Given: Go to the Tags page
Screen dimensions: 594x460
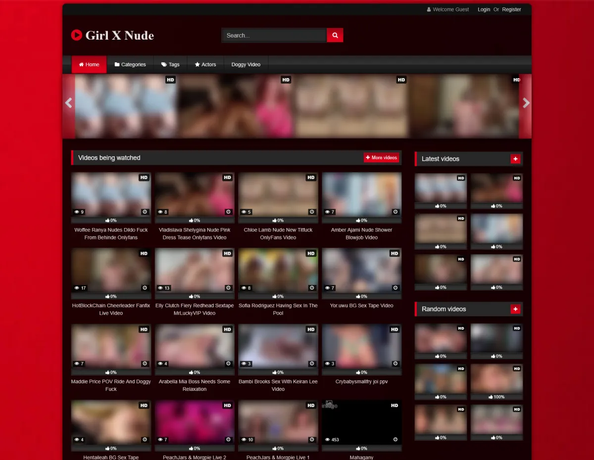Looking at the screenshot, I should pos(170,64).
